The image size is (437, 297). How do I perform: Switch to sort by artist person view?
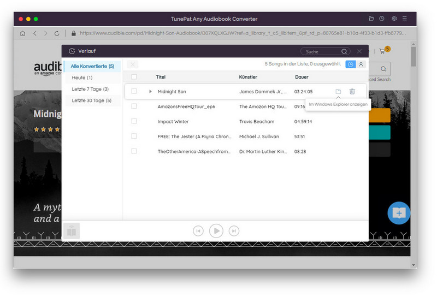click(x=361, y=64)
